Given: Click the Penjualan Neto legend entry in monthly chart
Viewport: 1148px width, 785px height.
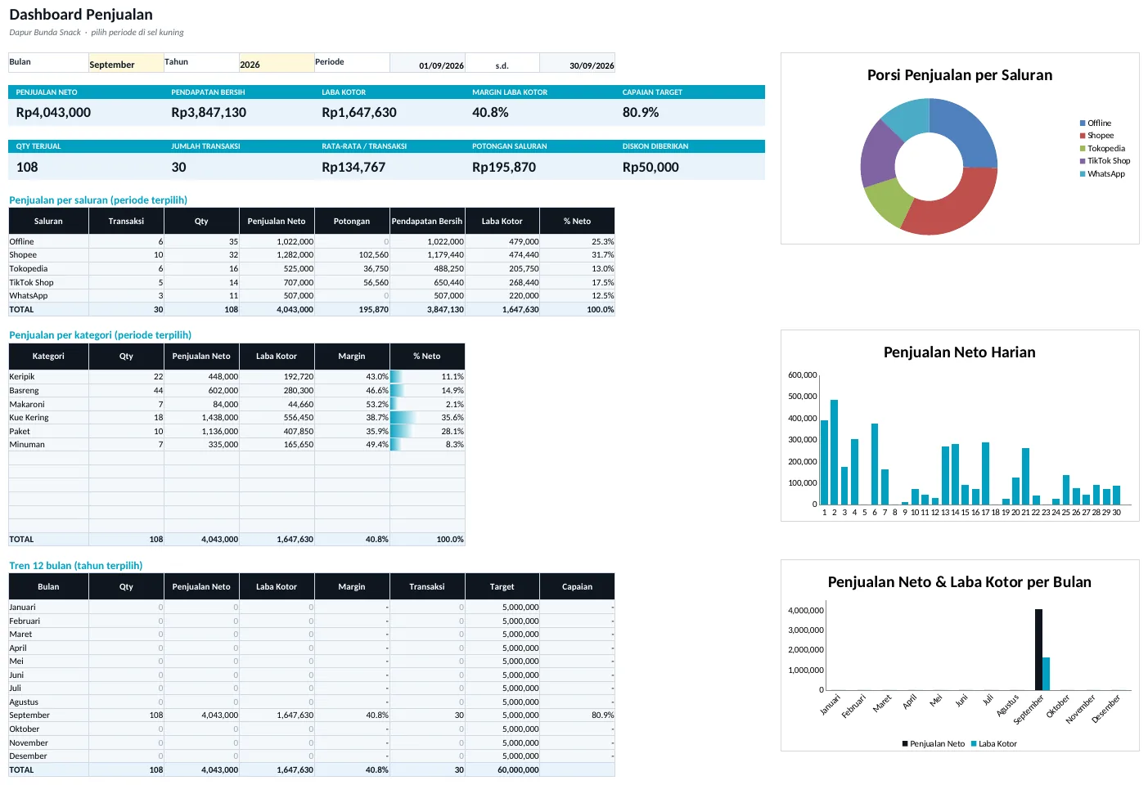Looking at the screenshot, I should (934, 744).
